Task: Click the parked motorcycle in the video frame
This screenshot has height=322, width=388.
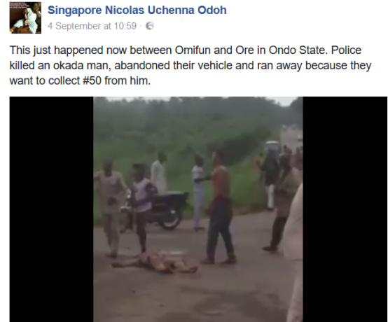Action: [x=166, y=210]
